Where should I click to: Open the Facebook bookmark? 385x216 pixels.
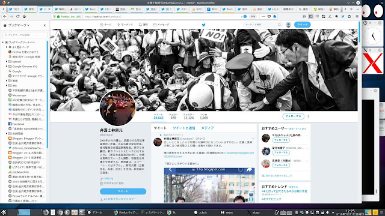tap(18, 124)
